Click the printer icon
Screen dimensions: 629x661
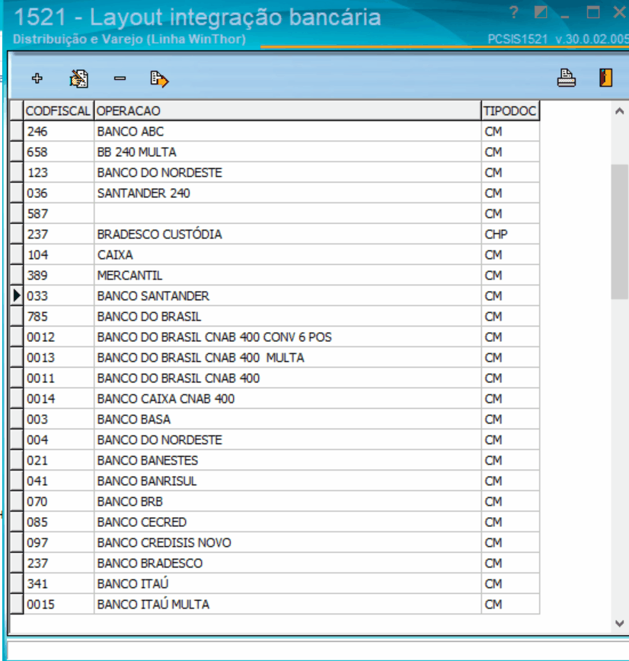click(x=567, y=78)
